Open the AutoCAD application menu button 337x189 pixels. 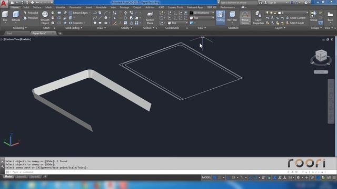(x=4, y=4)
